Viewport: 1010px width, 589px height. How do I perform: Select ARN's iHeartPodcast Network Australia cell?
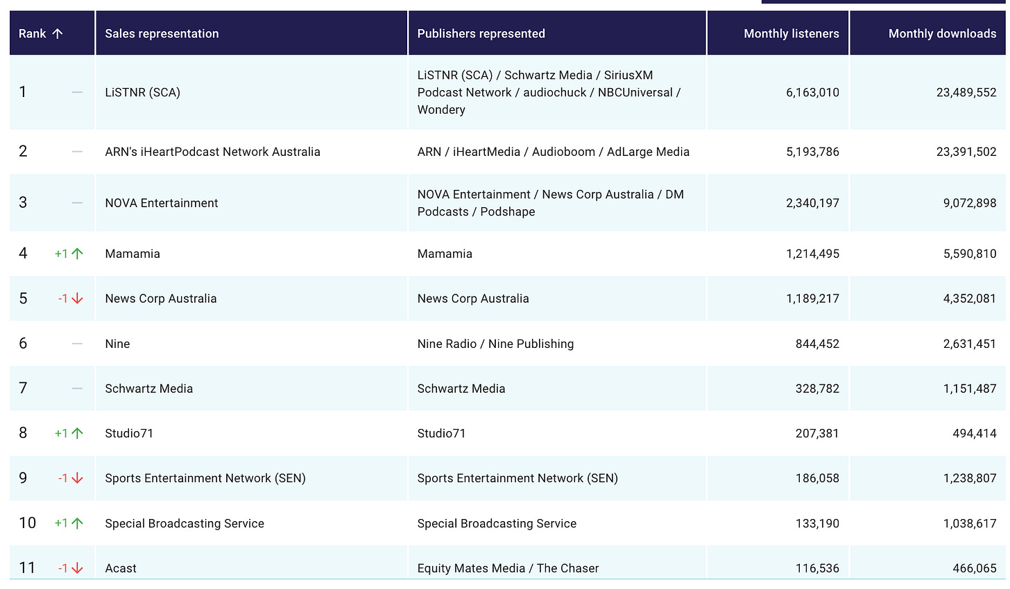[212, 152]
